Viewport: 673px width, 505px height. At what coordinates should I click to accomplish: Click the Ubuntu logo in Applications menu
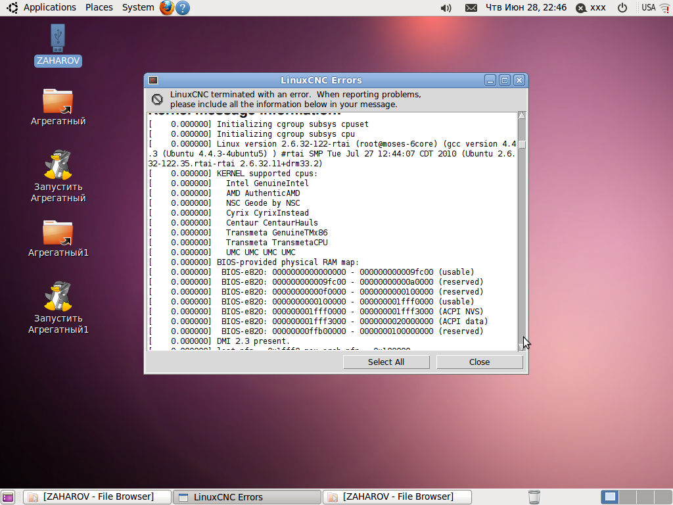point(12,8)
